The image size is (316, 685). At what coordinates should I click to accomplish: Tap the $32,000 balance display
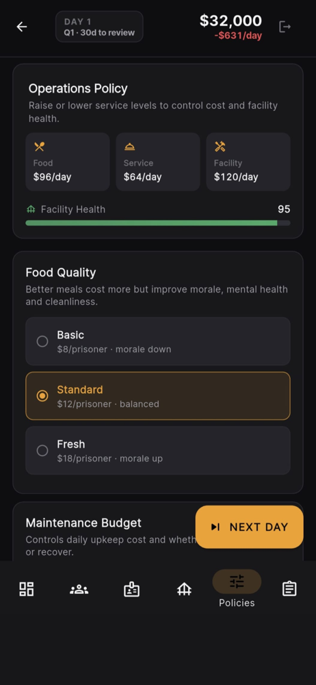click(231, 21)
